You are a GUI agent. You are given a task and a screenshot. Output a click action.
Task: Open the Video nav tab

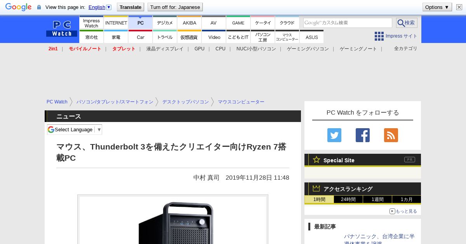coord(214,37)
